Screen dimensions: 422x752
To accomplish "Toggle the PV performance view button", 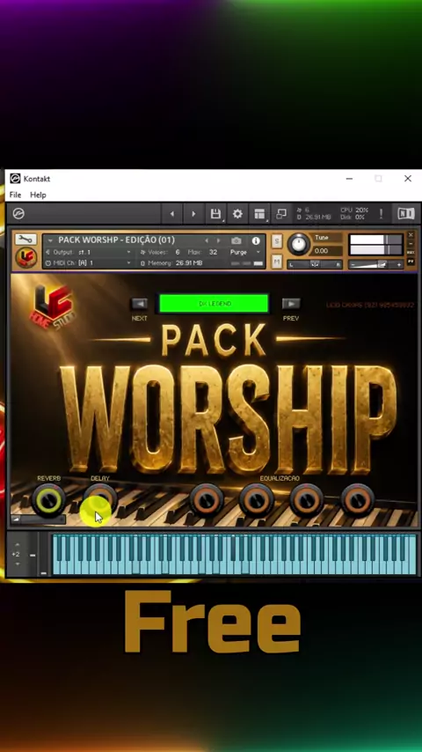I will tap(411, 262).
